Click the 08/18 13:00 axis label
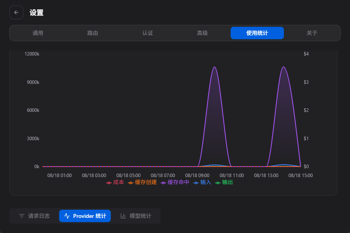Viewport: 350px width, 233px height. click(x=266, y=176)
